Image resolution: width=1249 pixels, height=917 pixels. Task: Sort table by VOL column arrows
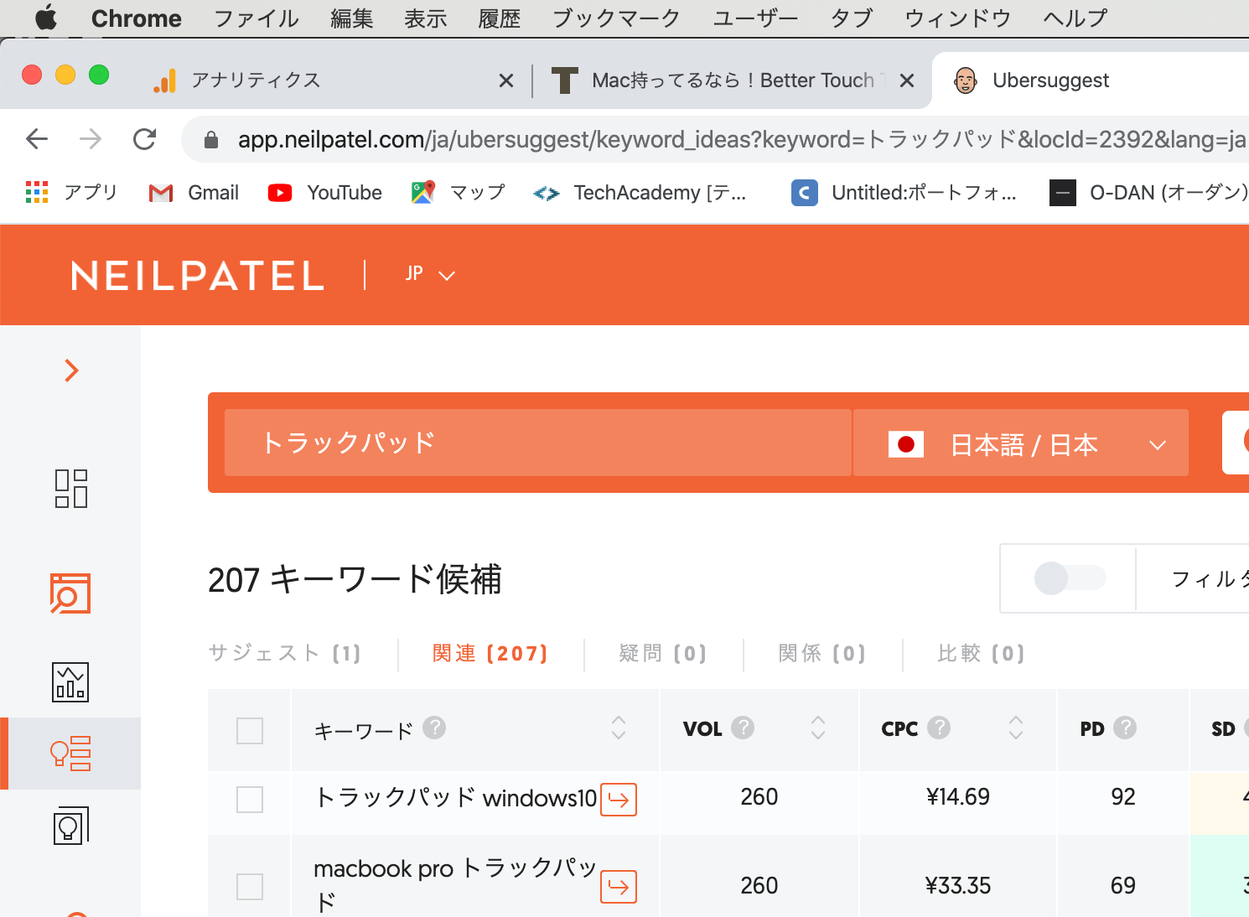[818, 728]
